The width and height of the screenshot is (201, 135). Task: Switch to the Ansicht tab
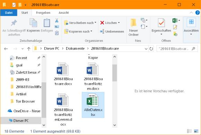tap(64, 13)
